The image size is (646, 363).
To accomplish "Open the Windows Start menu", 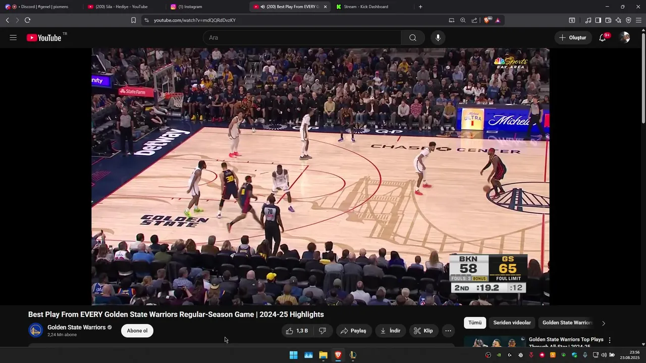I will pos(293,355).
